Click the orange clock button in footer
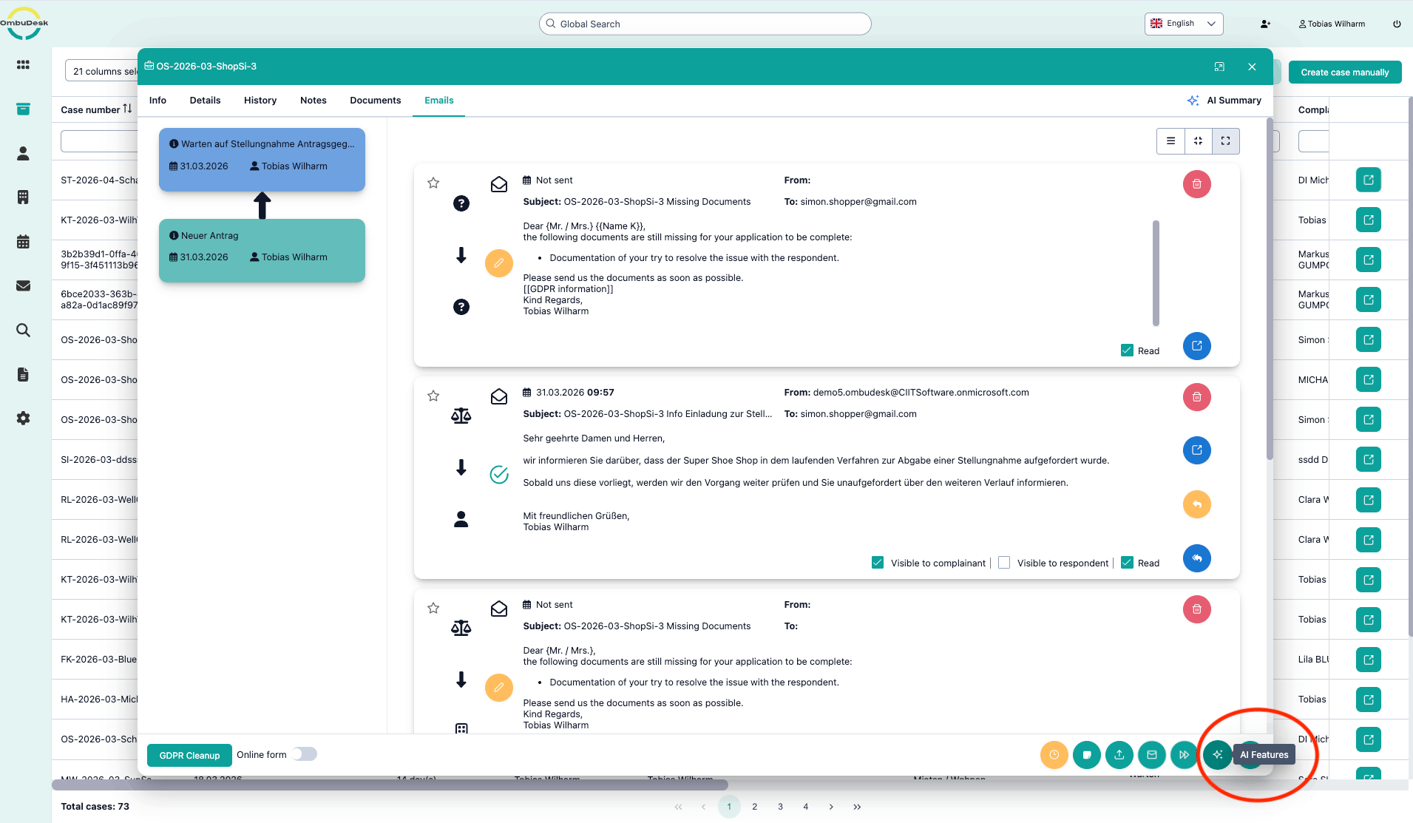 (x=1054, y=754)
